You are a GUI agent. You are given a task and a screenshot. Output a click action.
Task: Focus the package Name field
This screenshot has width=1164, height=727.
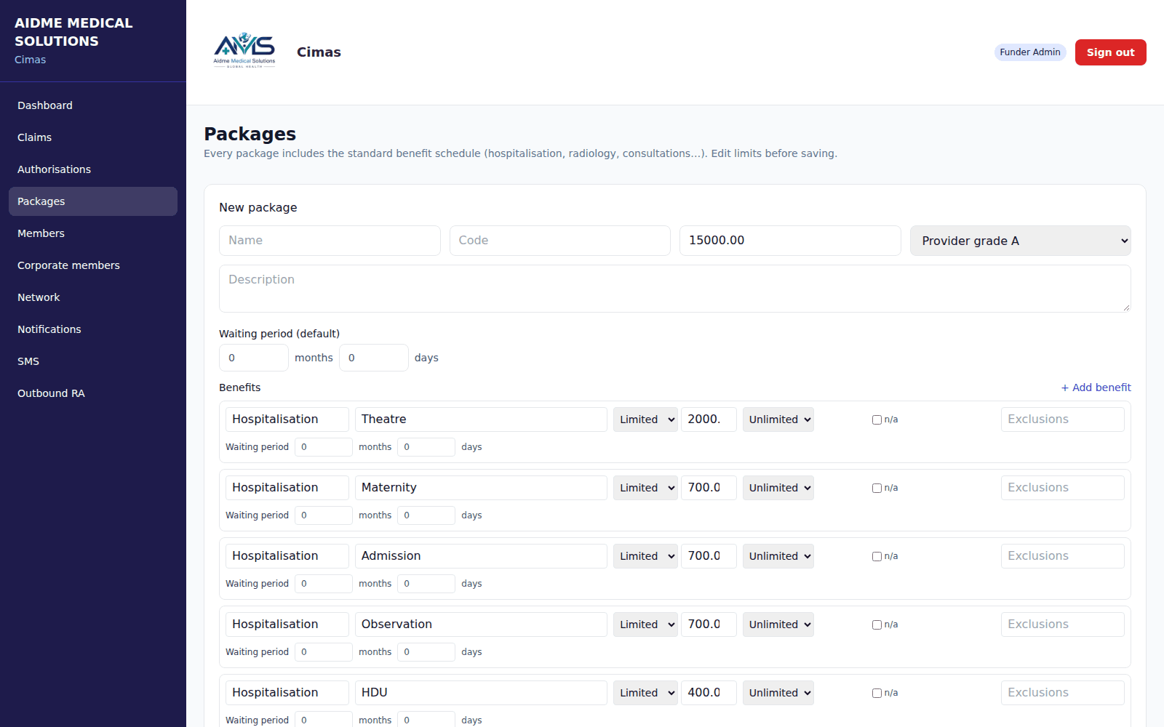tap(330, 241)
